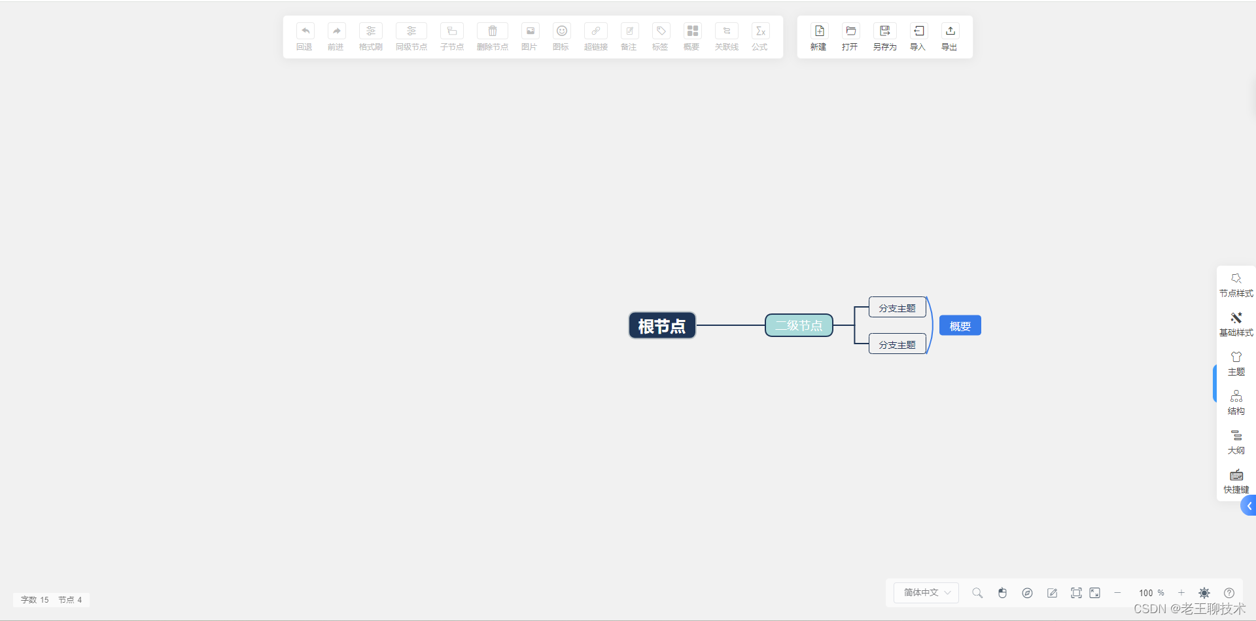Screen dimensions: 1256x621
Task: Add a hyperlink with 超链接
Action: coord(595,31)
